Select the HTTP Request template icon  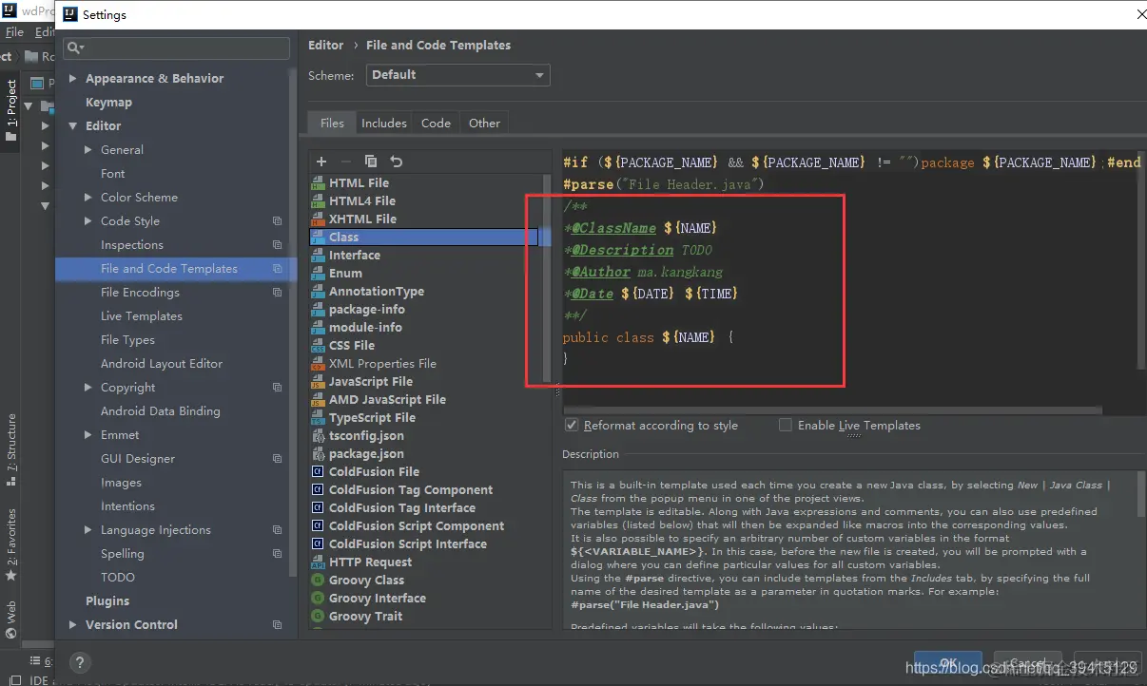pyautogui.click(x=318, y=562)
